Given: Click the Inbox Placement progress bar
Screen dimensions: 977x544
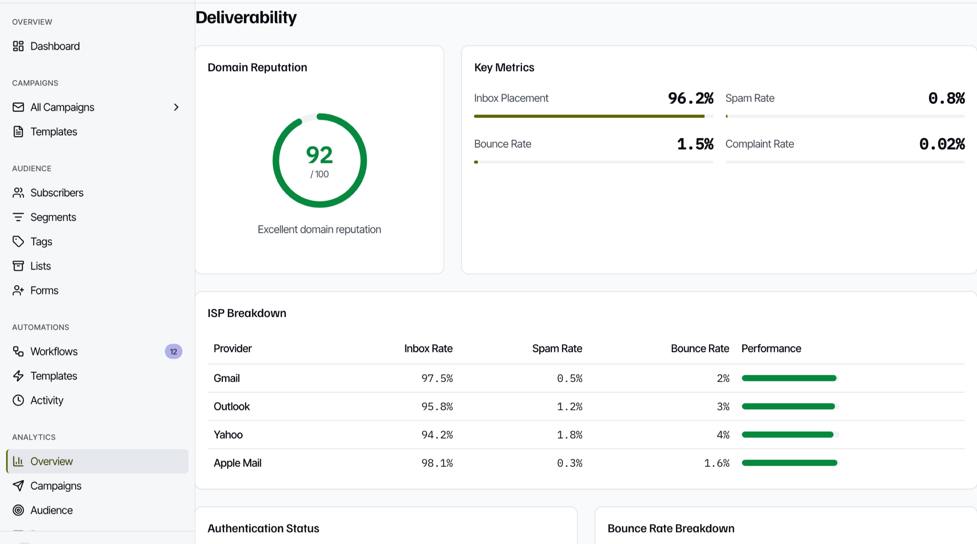Looking at the screenshot, I should click(x=594, y=117).
